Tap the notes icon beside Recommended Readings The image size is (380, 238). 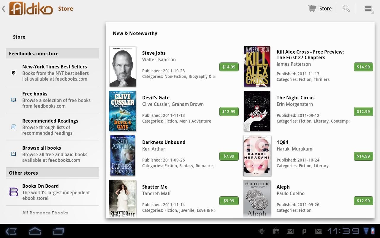(x=13, y=127)
